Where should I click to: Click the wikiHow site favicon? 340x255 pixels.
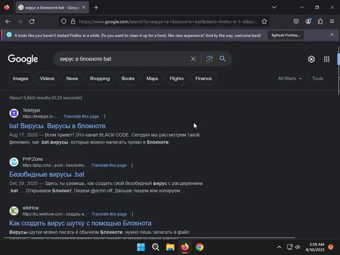coord(14,211)
